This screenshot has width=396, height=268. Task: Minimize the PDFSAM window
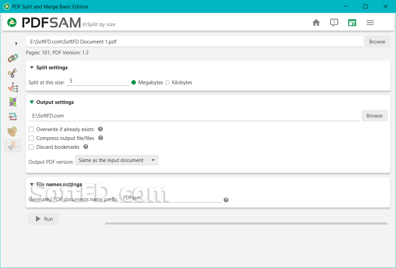tap(346, 6)
